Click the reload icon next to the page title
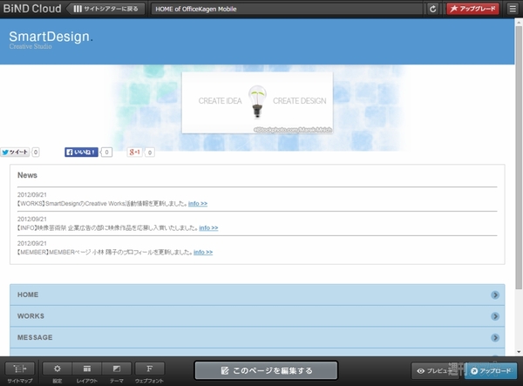This screenshot has height=386, width=523. tap(432, 9)
